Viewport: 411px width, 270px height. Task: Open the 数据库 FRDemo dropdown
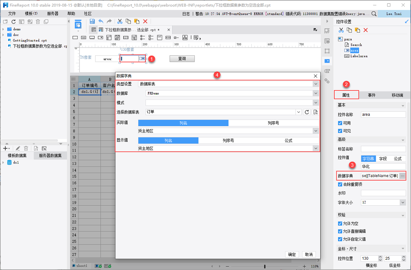point(315,93)
